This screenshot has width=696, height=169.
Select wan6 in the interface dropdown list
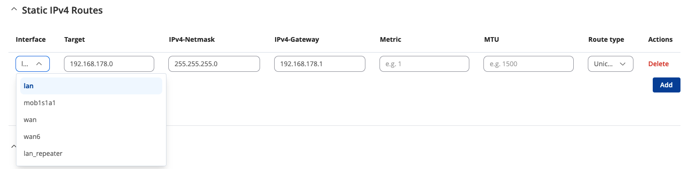[91, 137]
